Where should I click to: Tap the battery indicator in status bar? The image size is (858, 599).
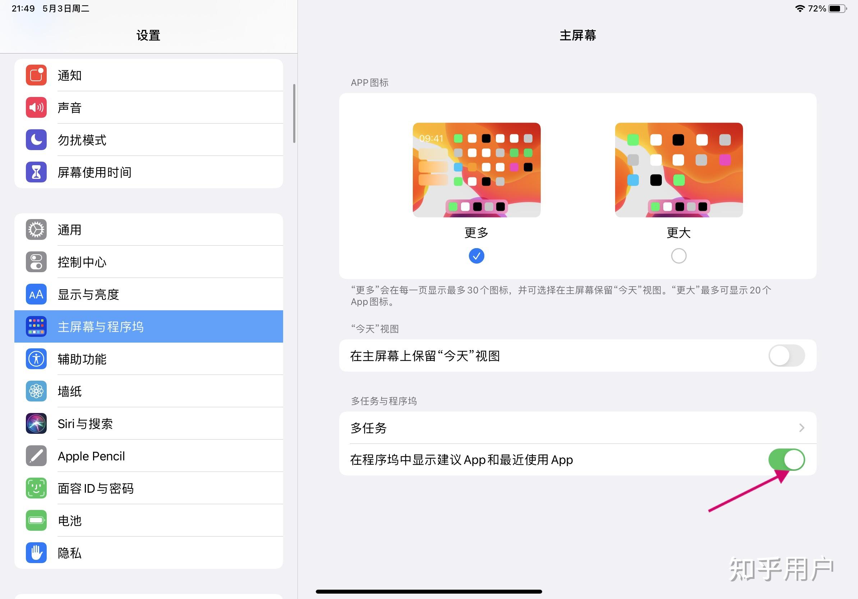pyautogui.click(x=837, y=8)
